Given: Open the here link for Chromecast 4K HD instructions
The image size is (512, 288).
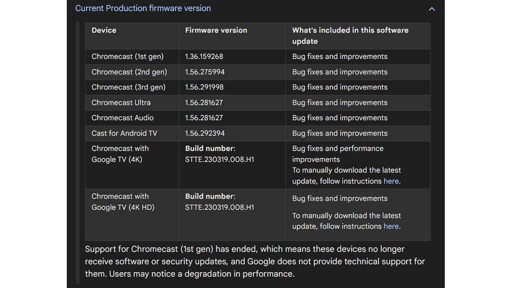Looking at the screenshot, I should [x=391, y=226].
